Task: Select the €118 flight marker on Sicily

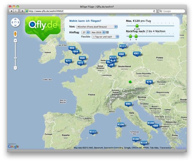Action: pyautogui.click(x=144, y=143)
